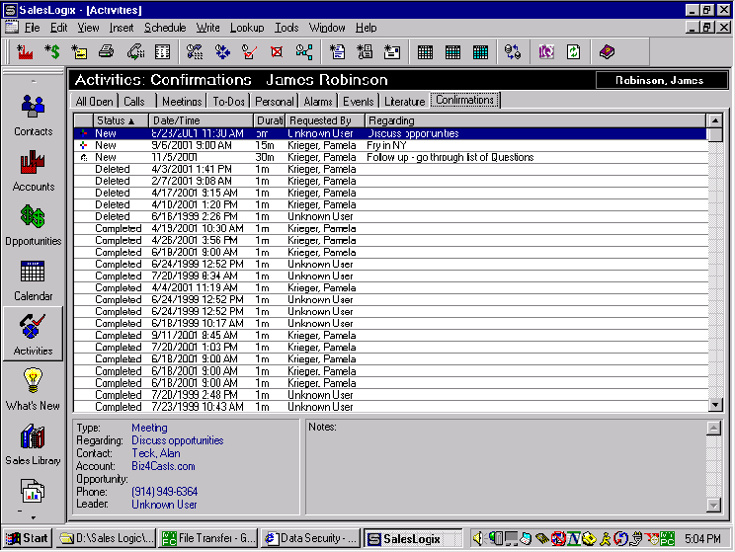Click the Robinson, James user name box
The height and width of the screenshot is (552, 735).
tap(660, 80)
